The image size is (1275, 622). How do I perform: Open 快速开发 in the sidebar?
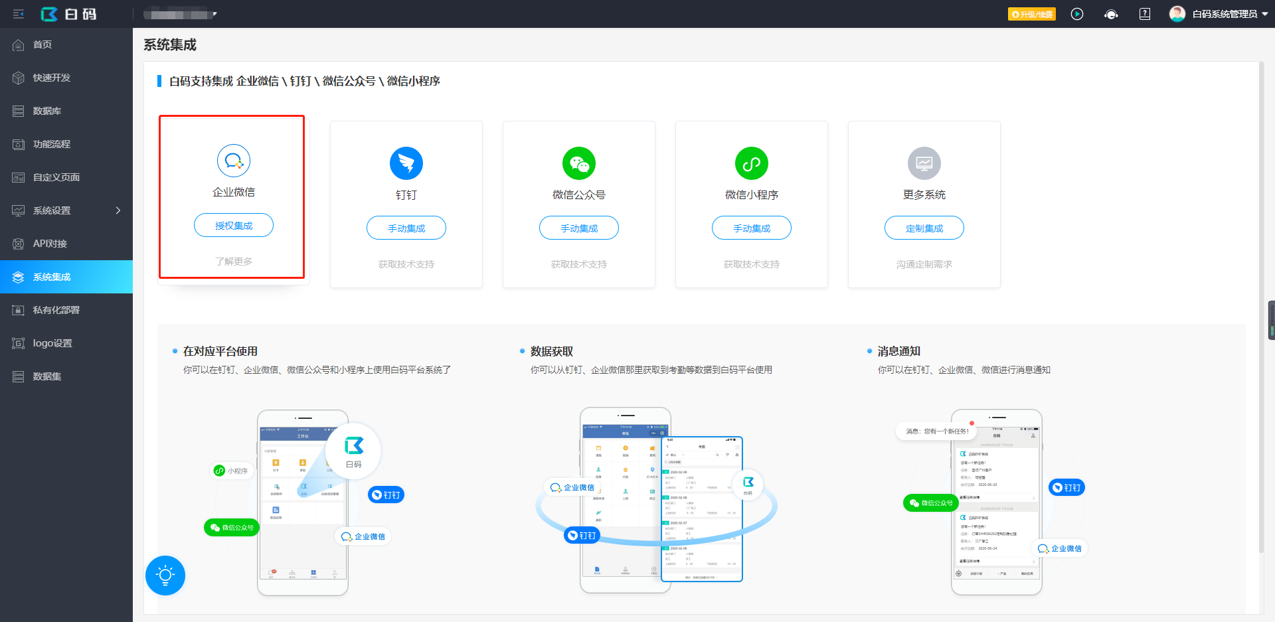[66, 78]
